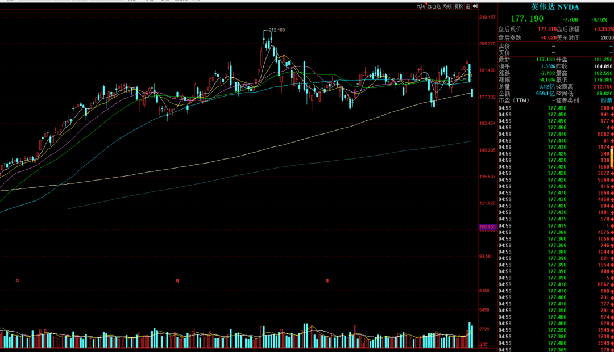
Task: Click the rightmost q marker on timeline
Action: pos(327,280)
